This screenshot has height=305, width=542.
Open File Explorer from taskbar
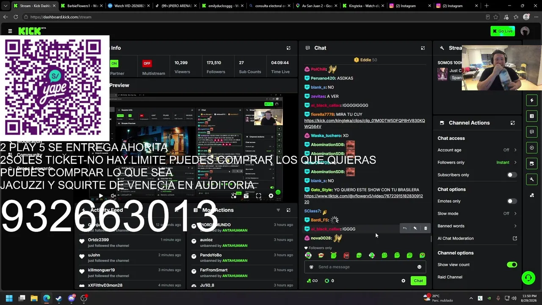[x=34, y=298]
